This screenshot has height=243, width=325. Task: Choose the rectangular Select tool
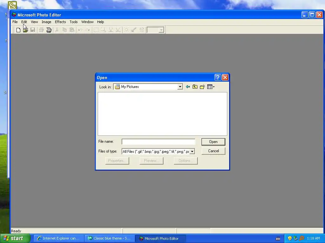(96, 30)
